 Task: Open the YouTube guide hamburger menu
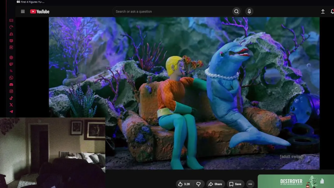tap(23, 11)
